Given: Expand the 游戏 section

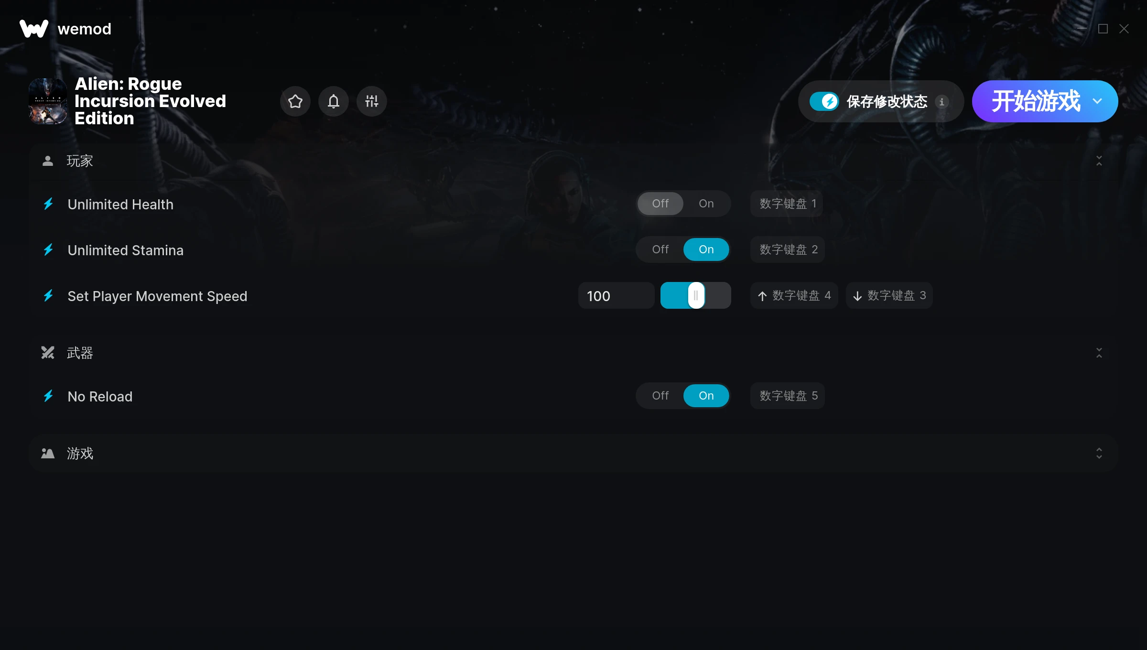Looking at the screenshot, I should [x=1099, y=454].
